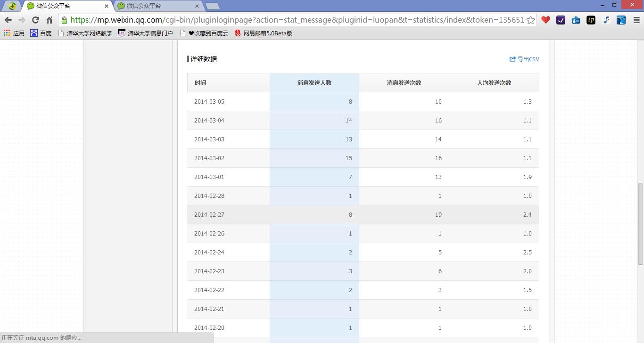Image resolution: width=644 pixels, height=343 pixels.
Task: Go to homepage using the home icon
Action: pyautogui.click(x=50, y=20)
